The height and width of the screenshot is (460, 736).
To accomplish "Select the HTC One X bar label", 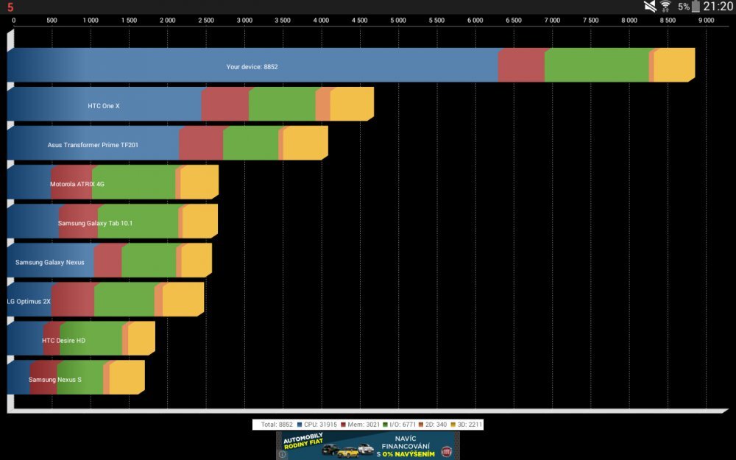I will click(103, 106).
